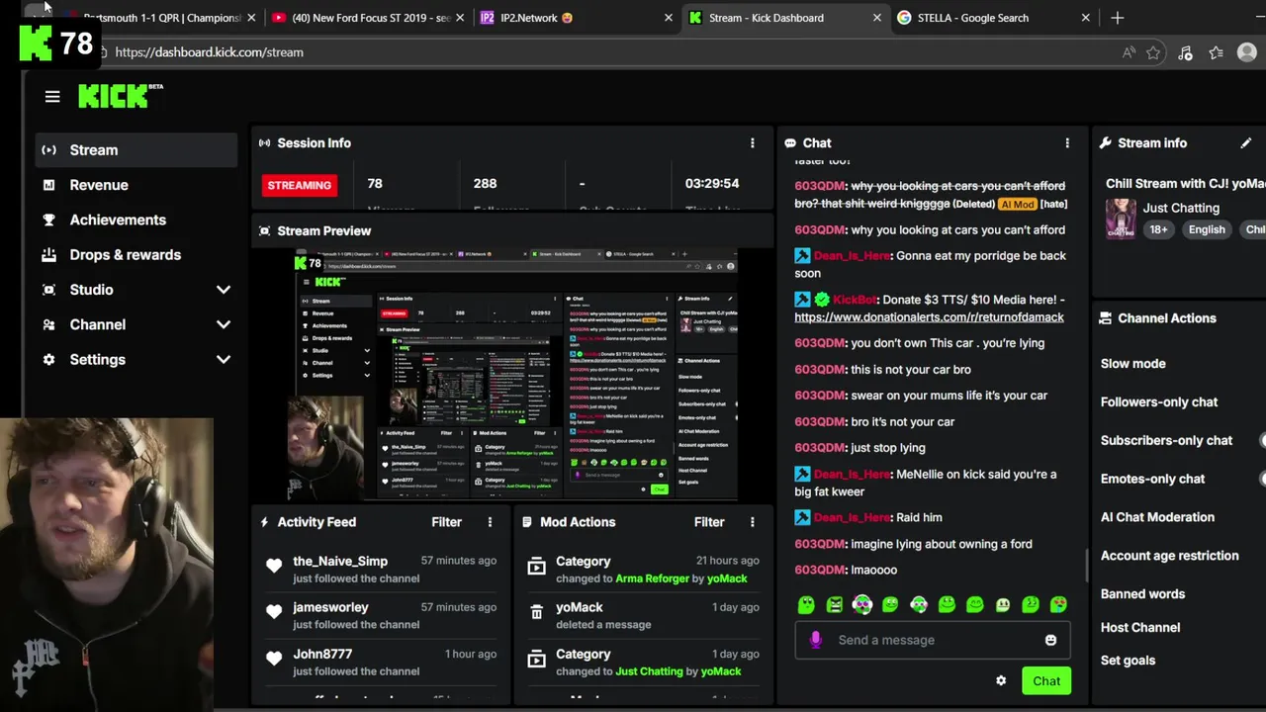
Task: Open a new browser tab with plus
Action: tap(1118, 18)
